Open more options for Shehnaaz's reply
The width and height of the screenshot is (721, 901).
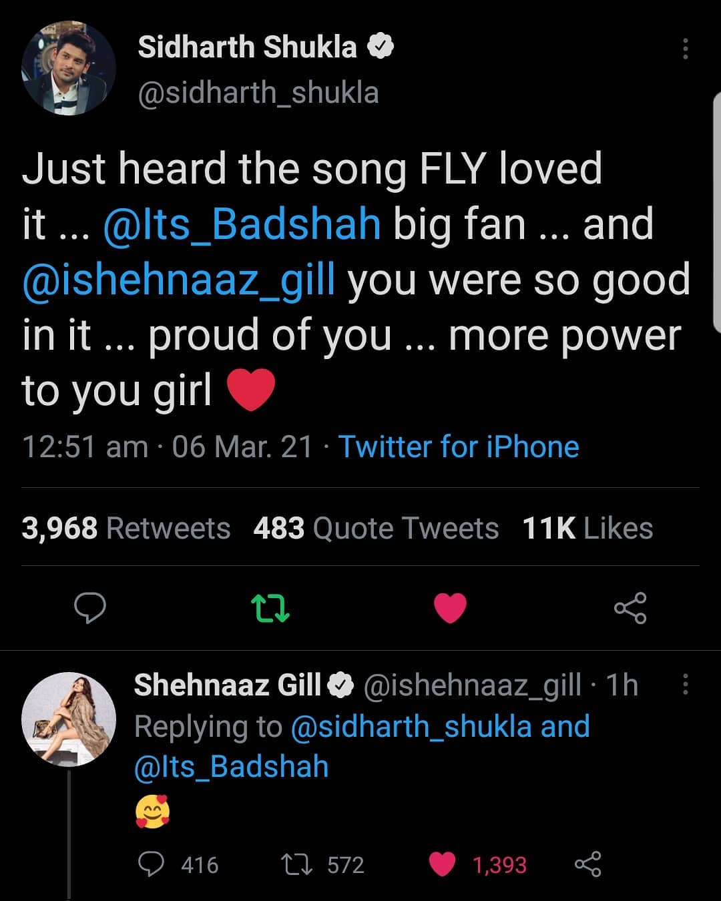pos(685,685)
